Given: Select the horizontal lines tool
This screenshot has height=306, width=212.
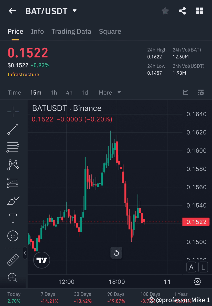Looking at the screenshot, I should [x=13, y=147].
